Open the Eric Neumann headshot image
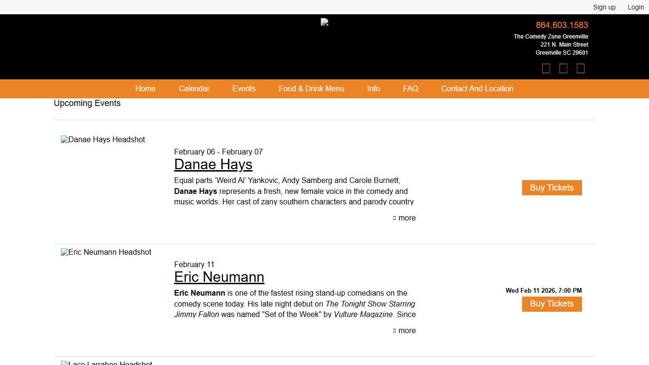 click(x=106, y=252)
